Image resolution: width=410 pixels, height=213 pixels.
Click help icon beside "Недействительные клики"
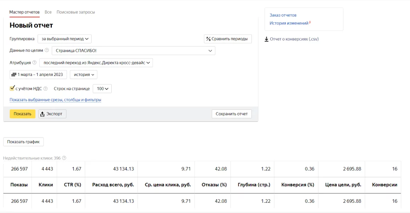(x=64, y=158)
